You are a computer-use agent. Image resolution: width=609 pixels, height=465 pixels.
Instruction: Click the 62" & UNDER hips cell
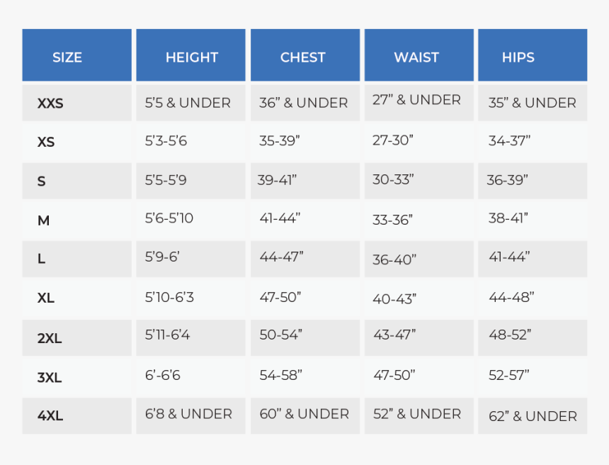pos(533,416)
